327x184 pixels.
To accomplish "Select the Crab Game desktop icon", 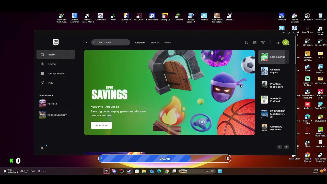I will (100, 17).
